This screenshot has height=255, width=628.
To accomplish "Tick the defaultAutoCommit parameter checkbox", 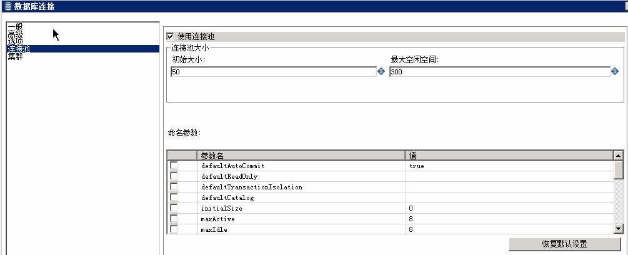I will (x=174, y=166).
